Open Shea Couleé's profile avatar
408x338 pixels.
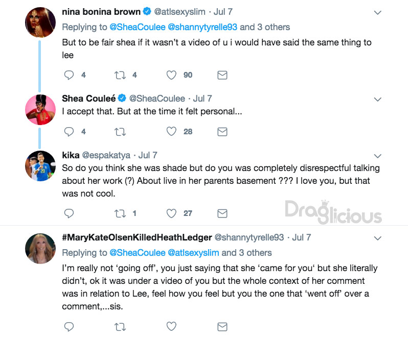tap(40, 110)
